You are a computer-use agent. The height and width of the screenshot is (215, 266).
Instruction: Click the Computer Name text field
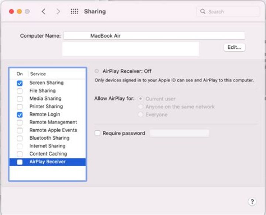pos(154,36)
